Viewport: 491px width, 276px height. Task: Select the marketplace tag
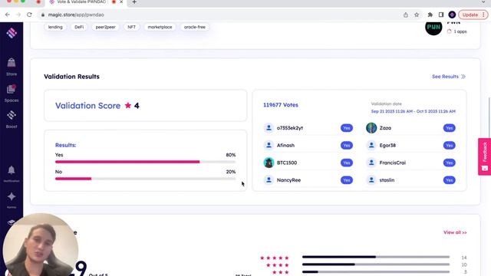[x=160, y=27]
